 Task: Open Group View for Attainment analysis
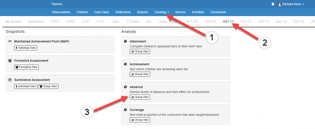140,51
